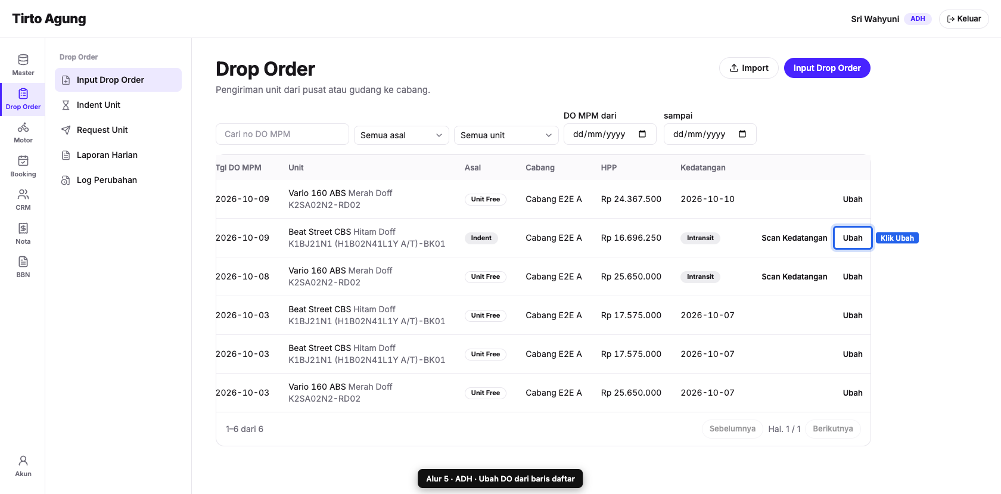The height and width of the screenshot is (494, 1001).
Task: Click the Kedatangan column header
Action: pyautogui.click(x=703, y=167)
